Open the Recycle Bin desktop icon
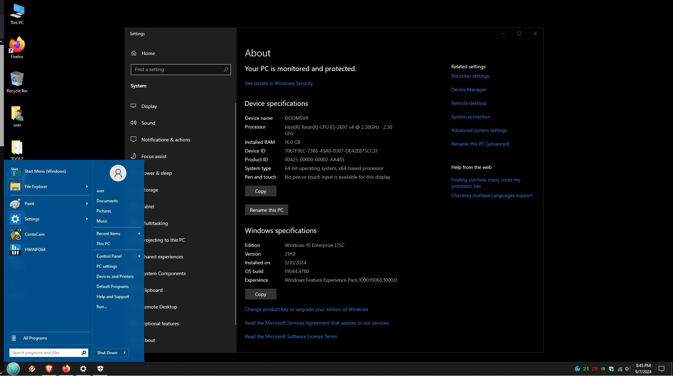This screenshot has width=673, height=382. coord(17,82)
